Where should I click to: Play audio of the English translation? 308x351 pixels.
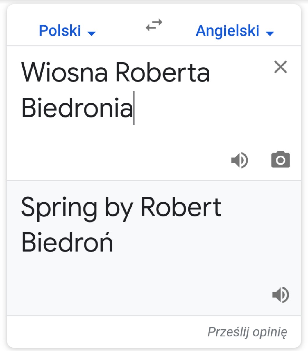point(280,295)
